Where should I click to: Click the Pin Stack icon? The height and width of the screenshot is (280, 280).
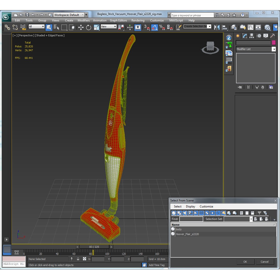click(240, 87)
